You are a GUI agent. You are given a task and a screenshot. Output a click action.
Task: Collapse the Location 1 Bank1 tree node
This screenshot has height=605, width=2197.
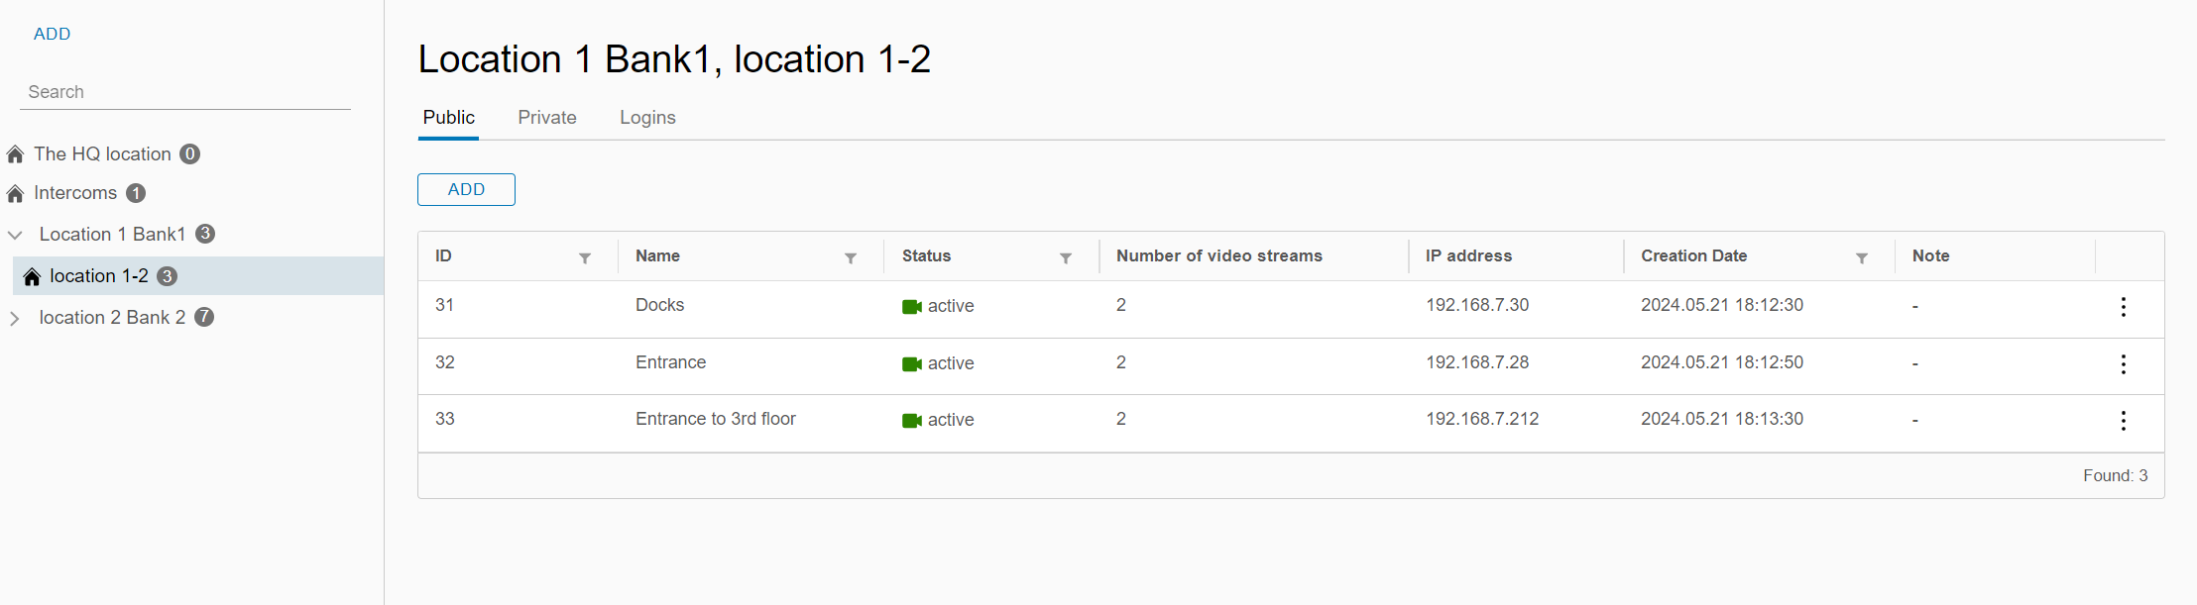[x=16, y=235]
